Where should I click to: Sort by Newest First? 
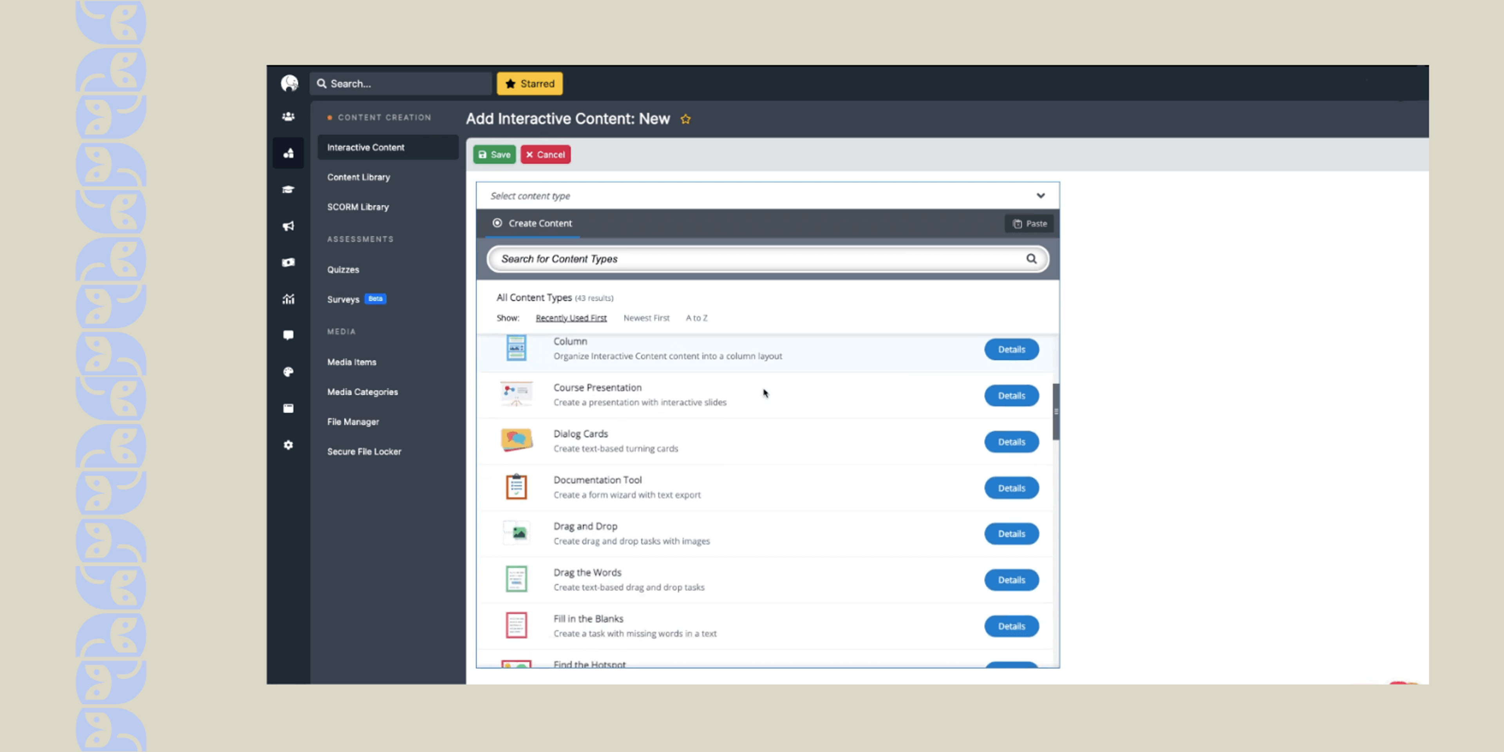(646, 318)
